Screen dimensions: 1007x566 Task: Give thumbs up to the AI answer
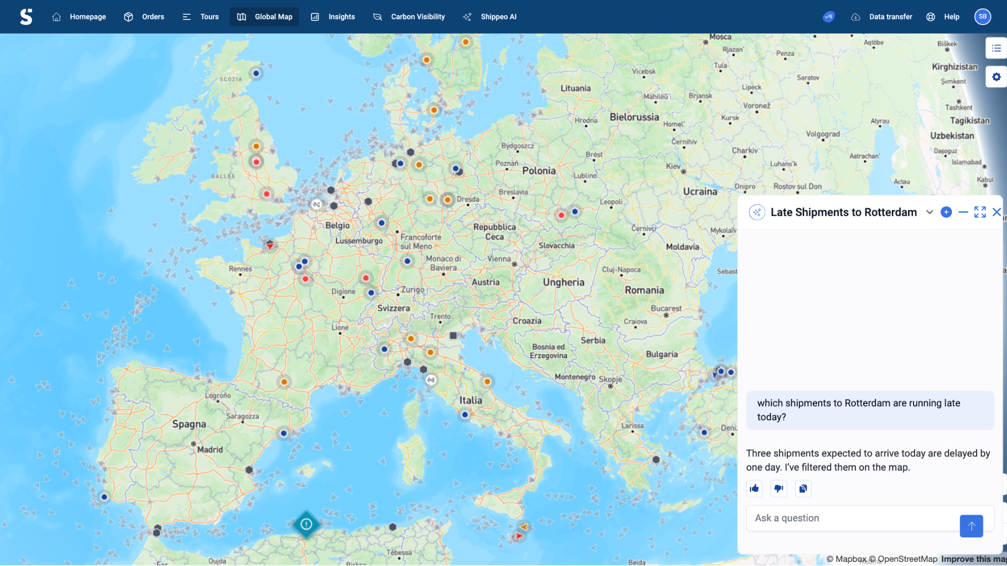pyautogui.click(x=754, y=488)
